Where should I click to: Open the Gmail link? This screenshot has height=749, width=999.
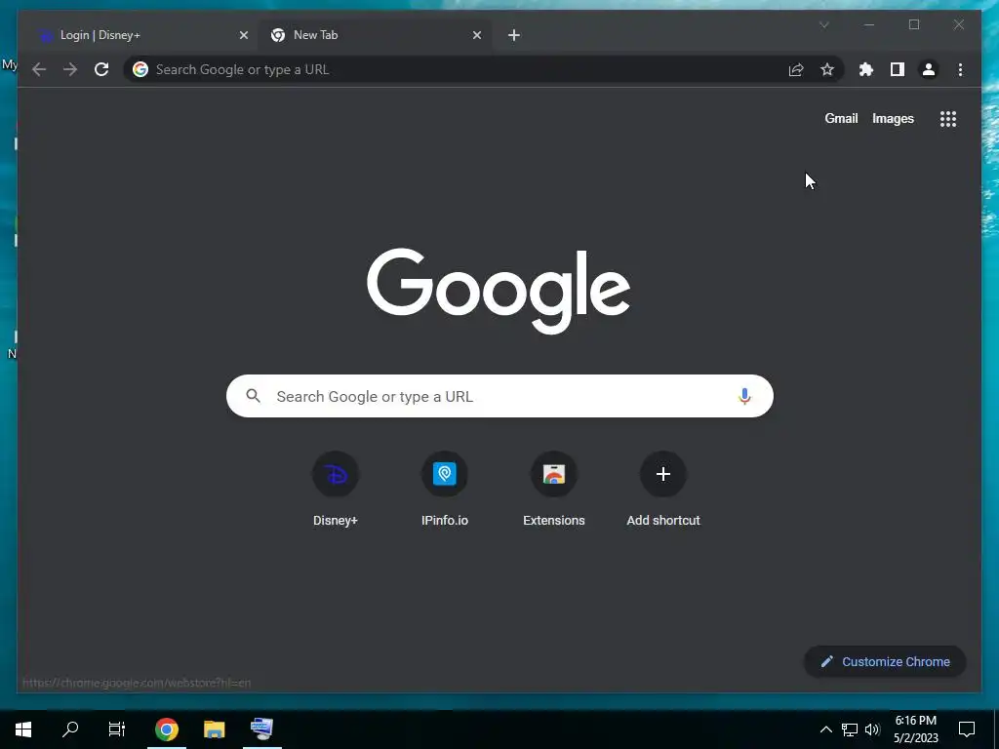[841, 118]
